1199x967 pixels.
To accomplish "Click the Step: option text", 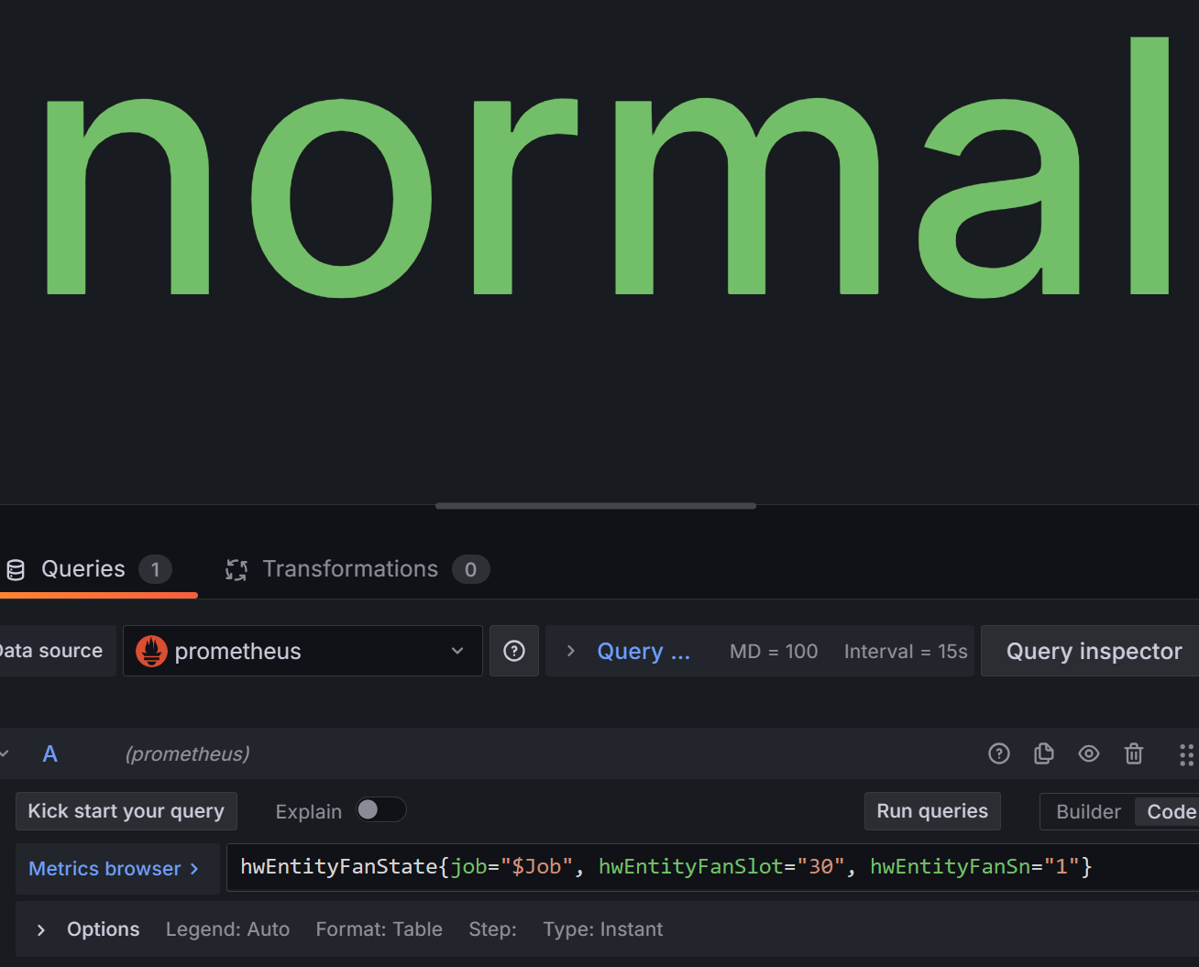I will tap(492, 929).
